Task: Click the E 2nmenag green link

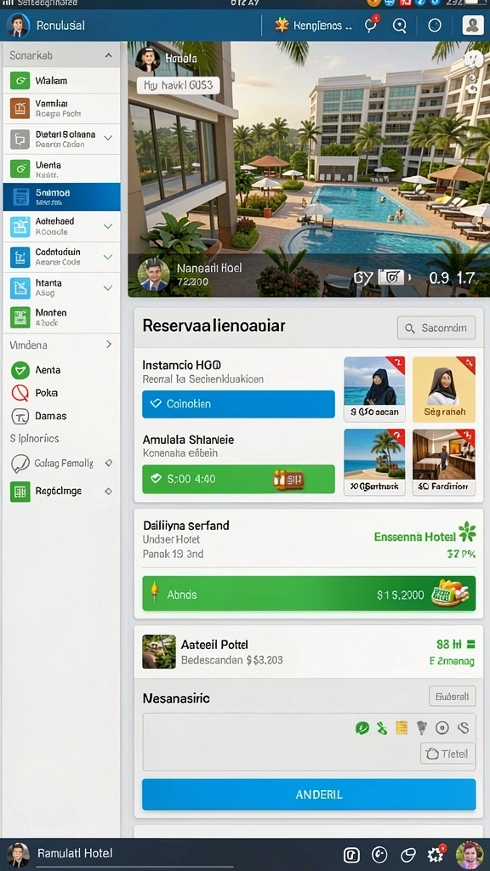Action: coord(452,661)
